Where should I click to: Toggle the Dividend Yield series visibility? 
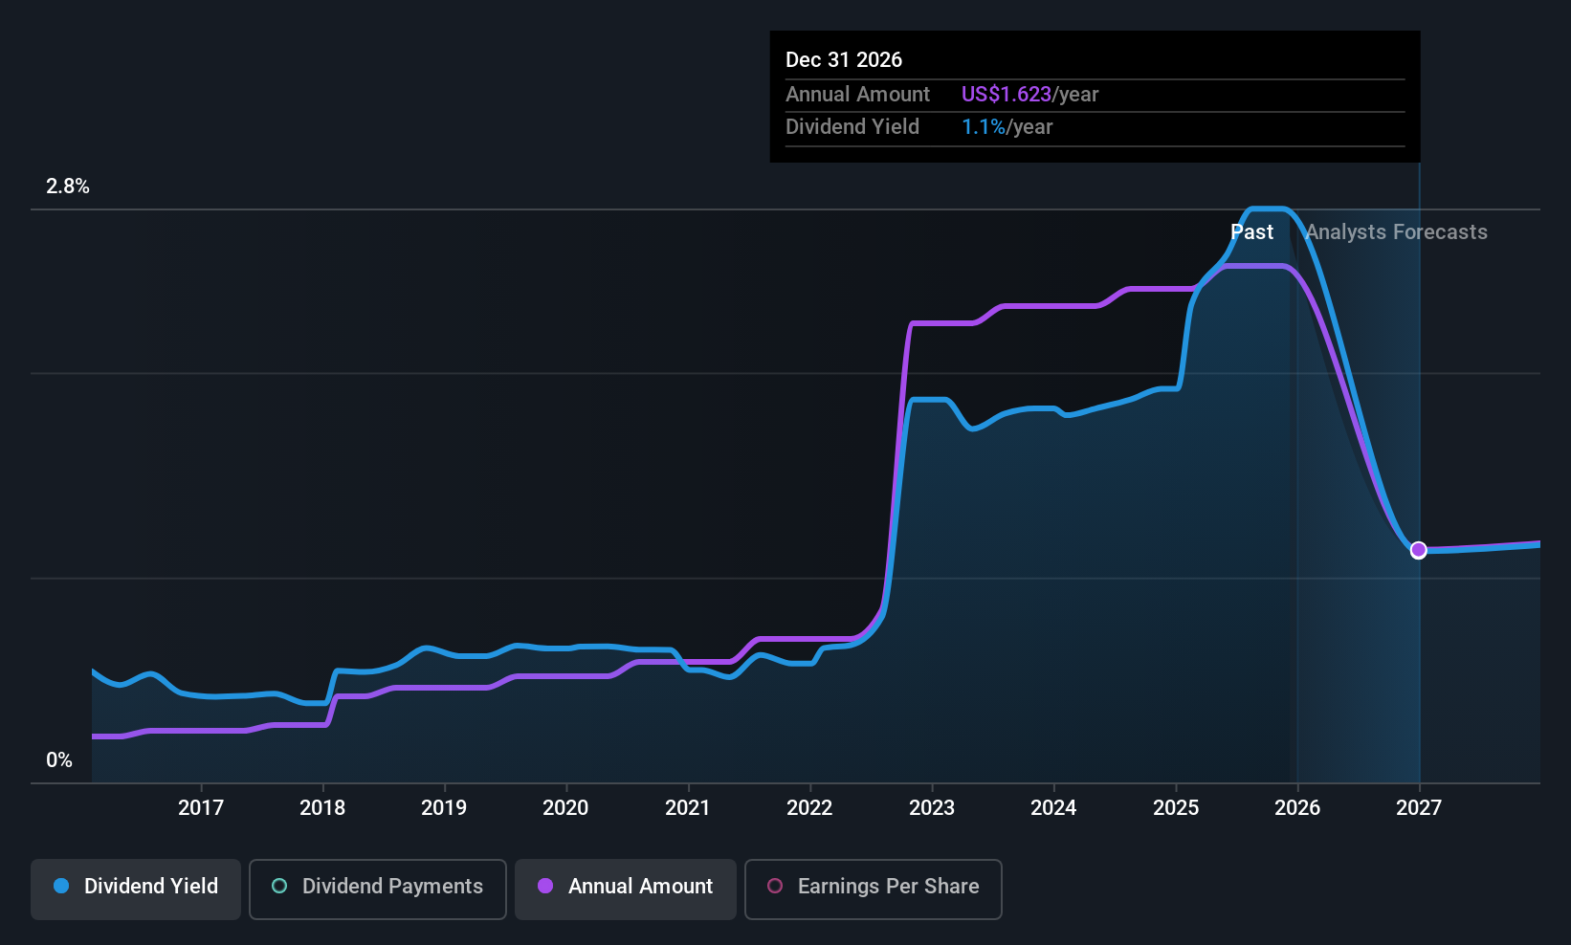point(135,889)
